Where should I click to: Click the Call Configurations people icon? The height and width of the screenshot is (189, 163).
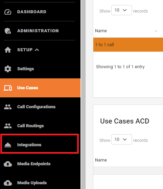click(x=8, y=107)
